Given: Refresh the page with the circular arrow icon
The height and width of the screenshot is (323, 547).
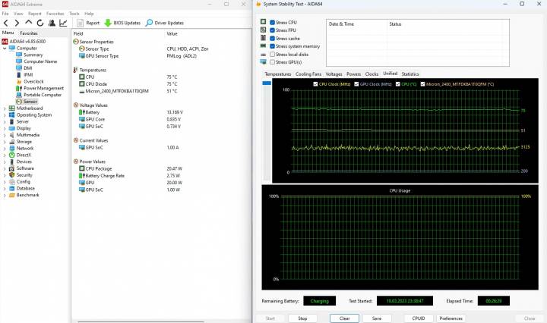Looking at the screenshot, I should [40, 23].
